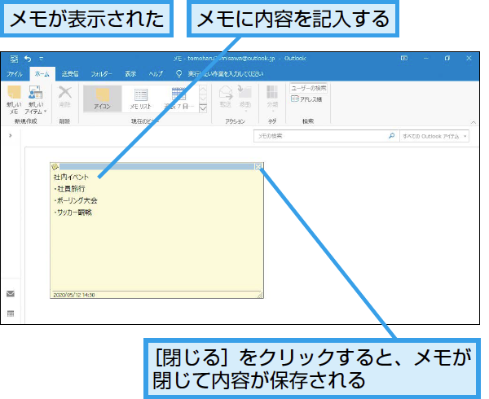Click the ・サッカー観戦 line
This screenshot has height=399, width=489.
coord(73,213)
